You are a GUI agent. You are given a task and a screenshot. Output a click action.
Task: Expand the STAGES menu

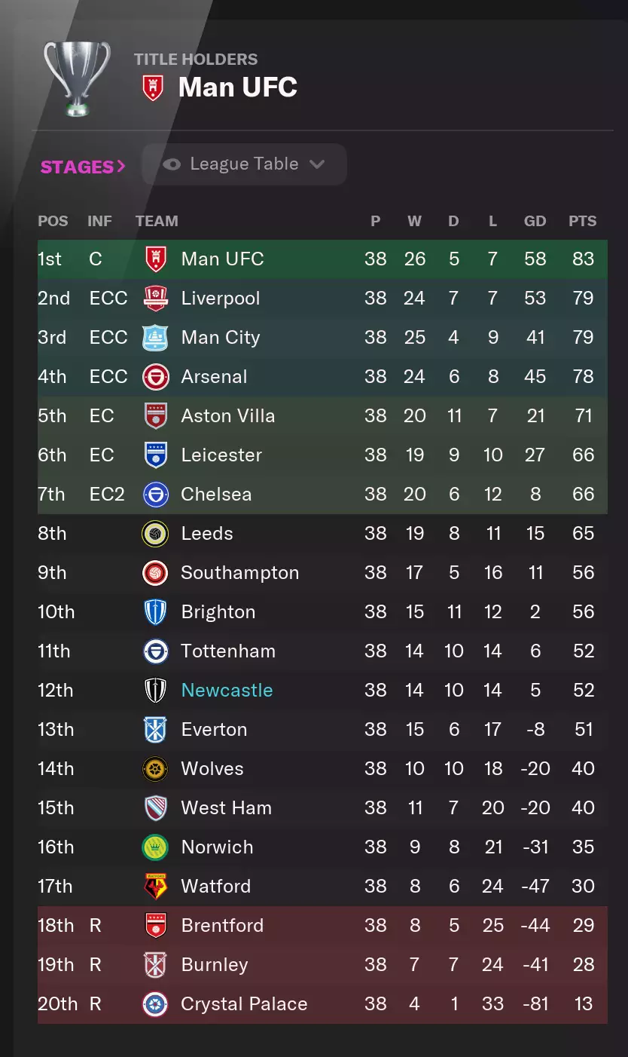coord(82,167)
